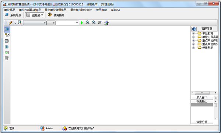Click the 录入窗口 button

pos(202,97)
